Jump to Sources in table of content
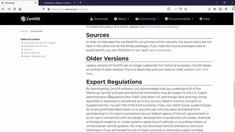This screenshot has height=132, width=235. 28,49
